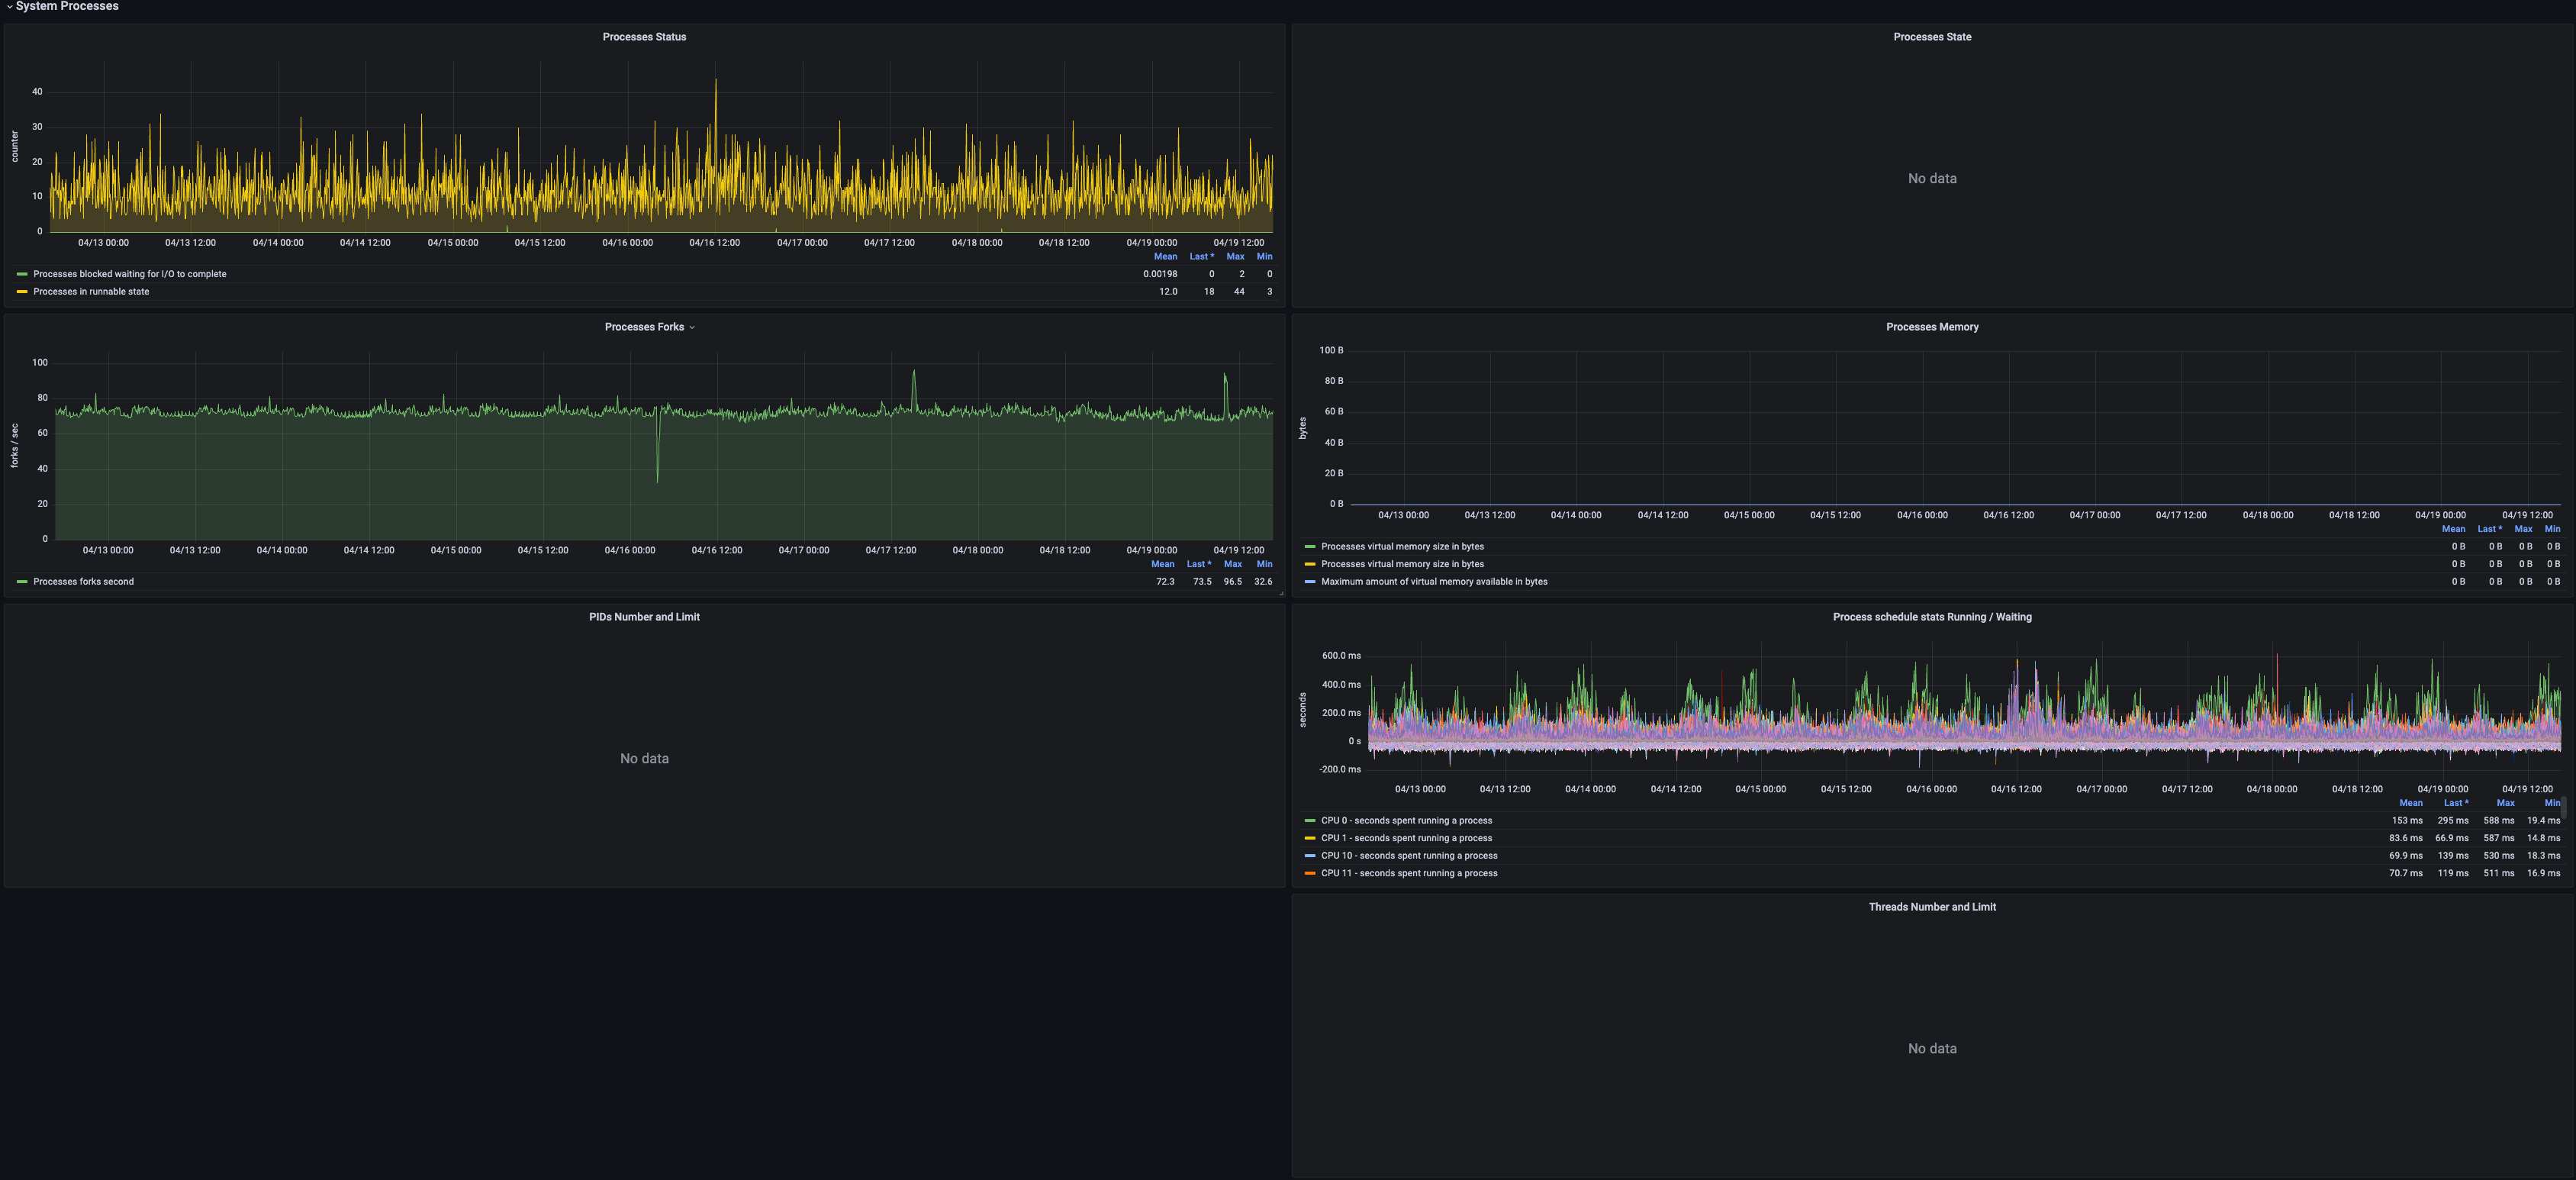Click mean value 12.0 for runnable processes
Screen dimensions: 2576x1180
pyautogui.click(x=1168, y=292)
